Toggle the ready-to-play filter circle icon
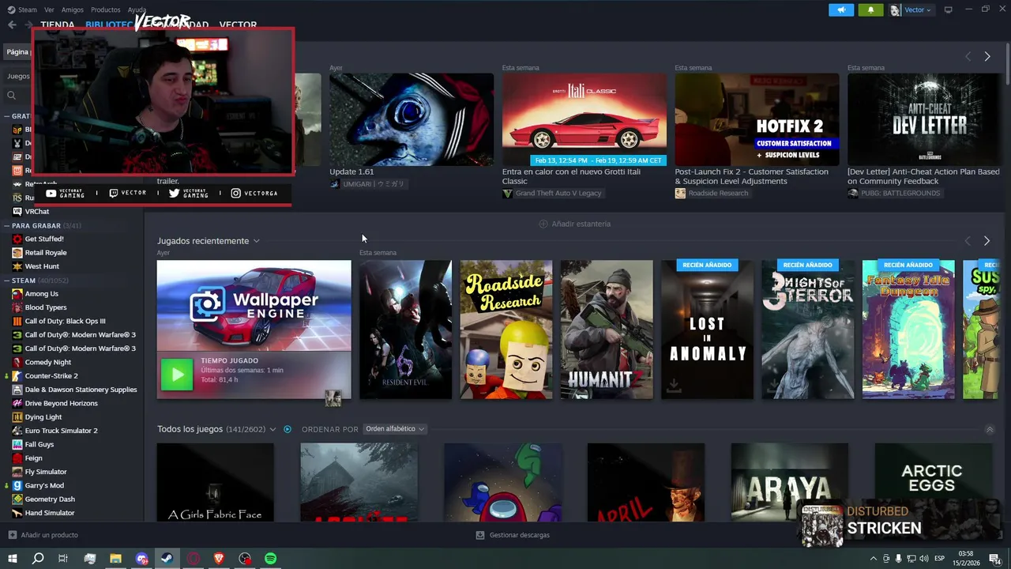This screenshot has width=1011, height=569. [288, 429]
